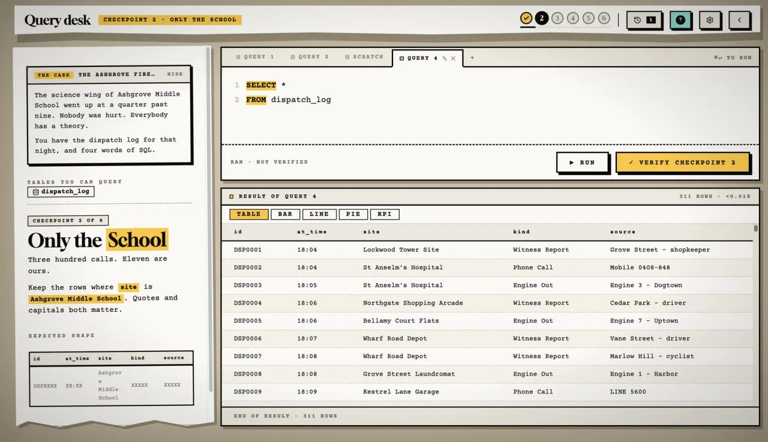Click the at_time column header
This screenshot has width=768, height=442.
(x=311, y=231)
